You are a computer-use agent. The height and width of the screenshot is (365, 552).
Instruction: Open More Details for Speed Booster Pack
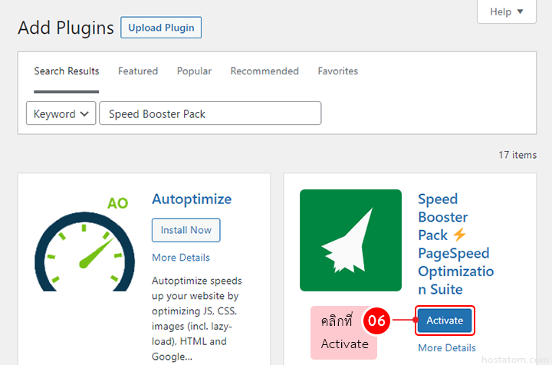447,348
